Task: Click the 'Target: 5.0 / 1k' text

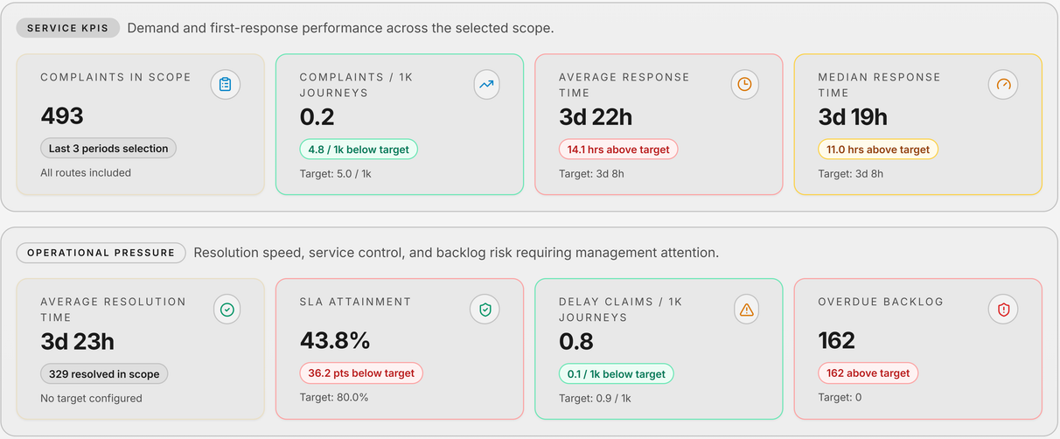Action: 336,174
